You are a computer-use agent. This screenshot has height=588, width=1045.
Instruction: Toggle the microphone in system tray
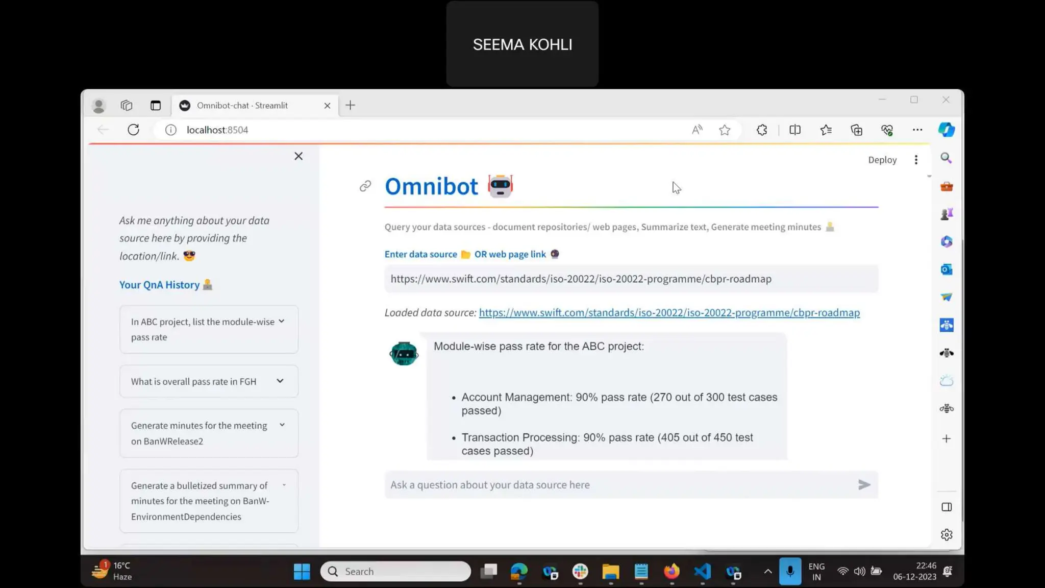(x=790, y=571)
